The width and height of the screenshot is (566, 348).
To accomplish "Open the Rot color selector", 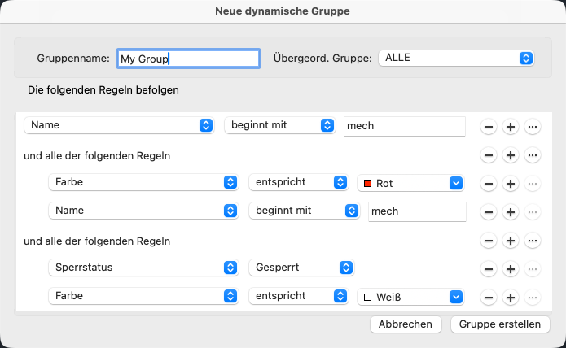I will (410, 183).
